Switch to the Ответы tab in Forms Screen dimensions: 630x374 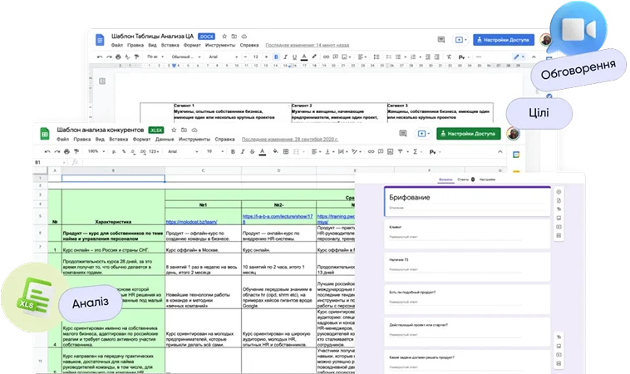click(465, 179)
